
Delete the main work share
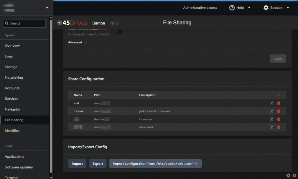[x=279, y=127]
